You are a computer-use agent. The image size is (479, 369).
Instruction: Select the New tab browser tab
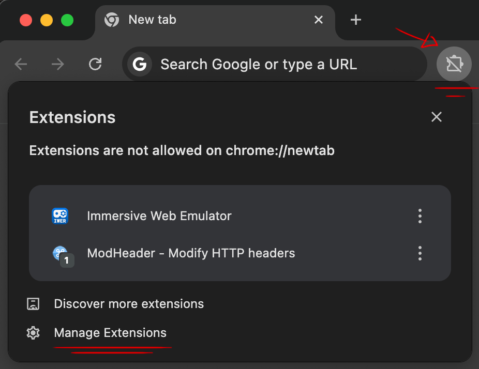pyautogui.click(x=207, y=20)
